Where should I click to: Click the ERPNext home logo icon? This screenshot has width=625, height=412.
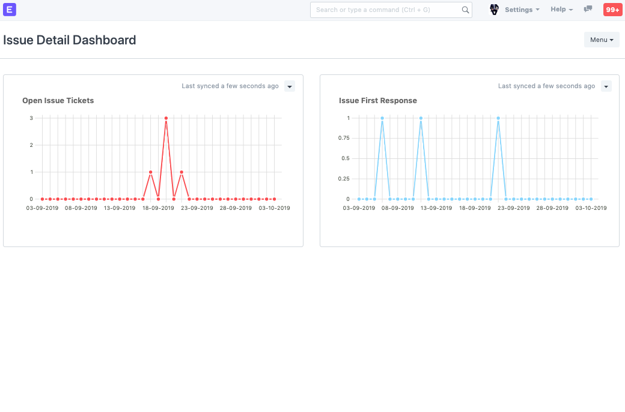pos(9,10)
